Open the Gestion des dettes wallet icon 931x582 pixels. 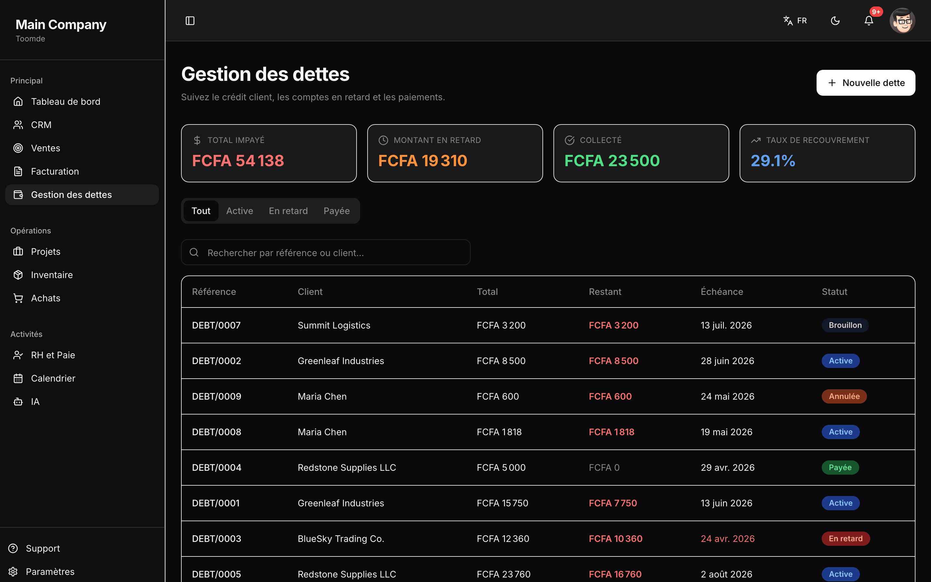[18, 195]
